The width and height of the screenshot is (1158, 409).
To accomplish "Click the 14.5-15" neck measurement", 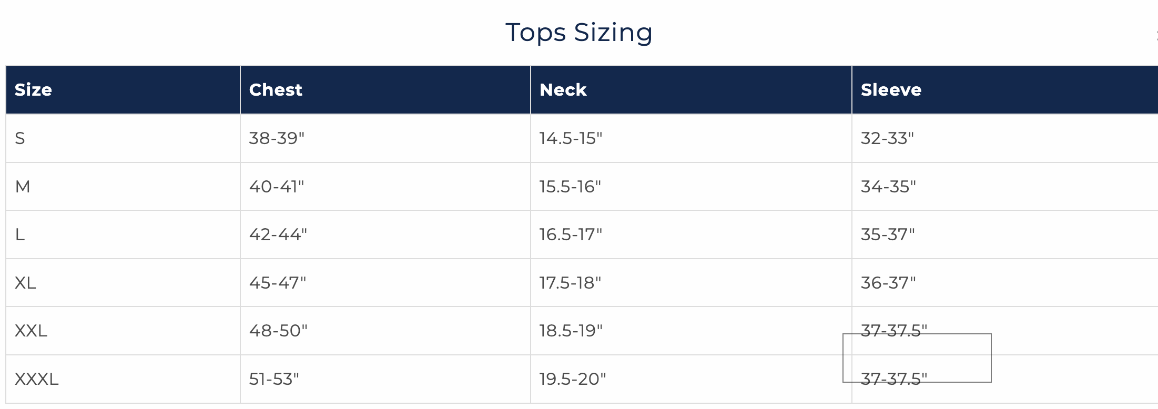I will pos(571,138).
